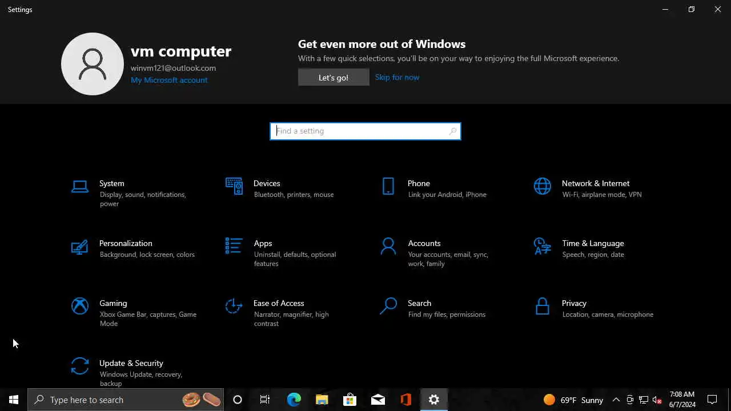Open the Ease of Access icon
The width and height of the screenshot is (731, 411).
tap(234, 306)
